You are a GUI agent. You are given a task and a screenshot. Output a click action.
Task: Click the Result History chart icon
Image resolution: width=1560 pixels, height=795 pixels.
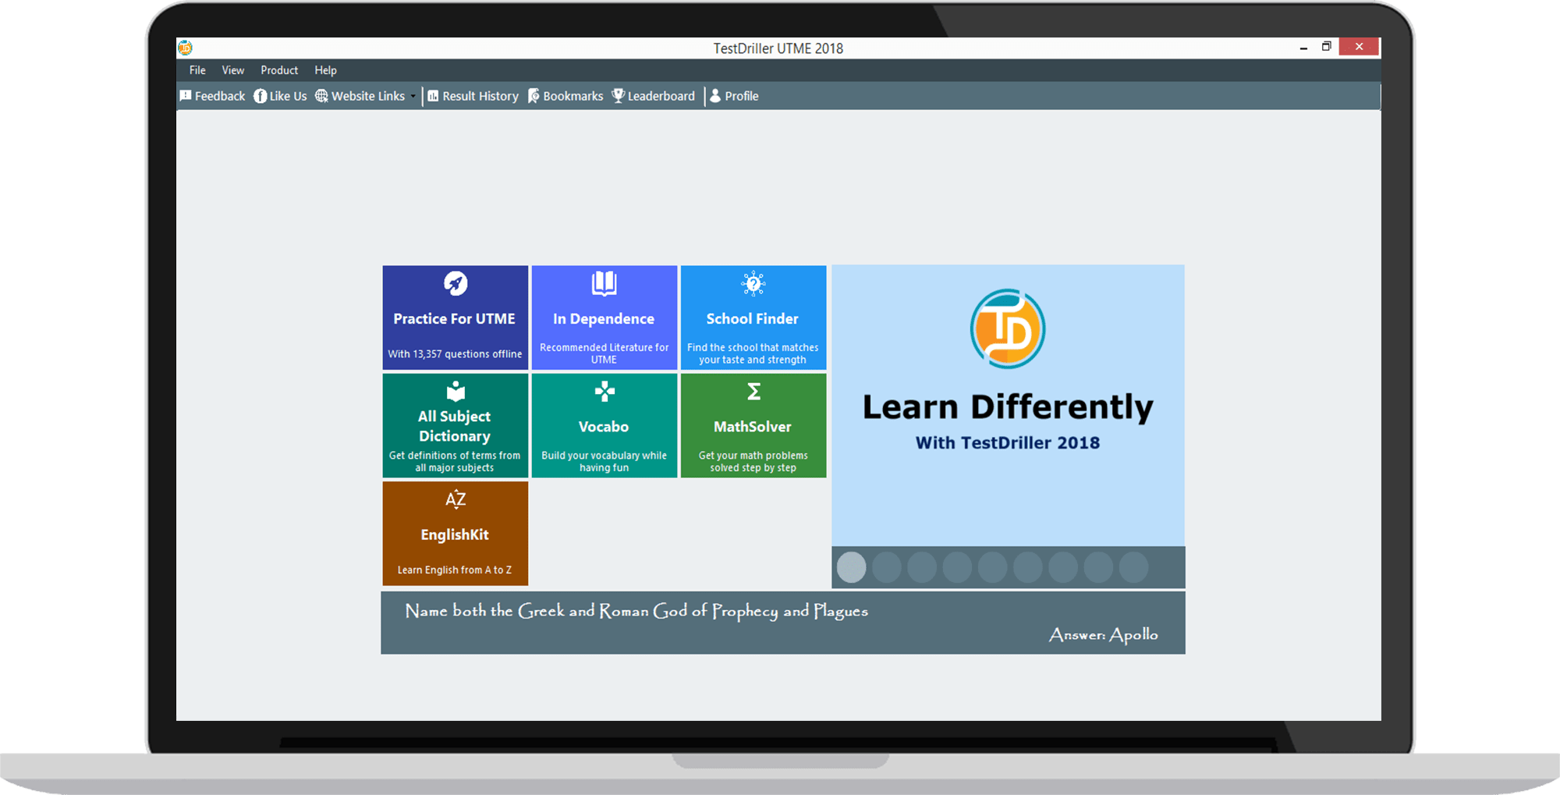433,96
